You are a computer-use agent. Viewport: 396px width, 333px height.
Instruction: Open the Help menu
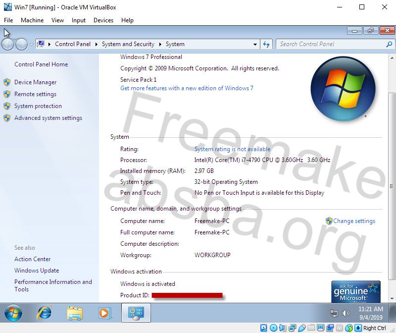pyautogui.click(x=127, y=20)
